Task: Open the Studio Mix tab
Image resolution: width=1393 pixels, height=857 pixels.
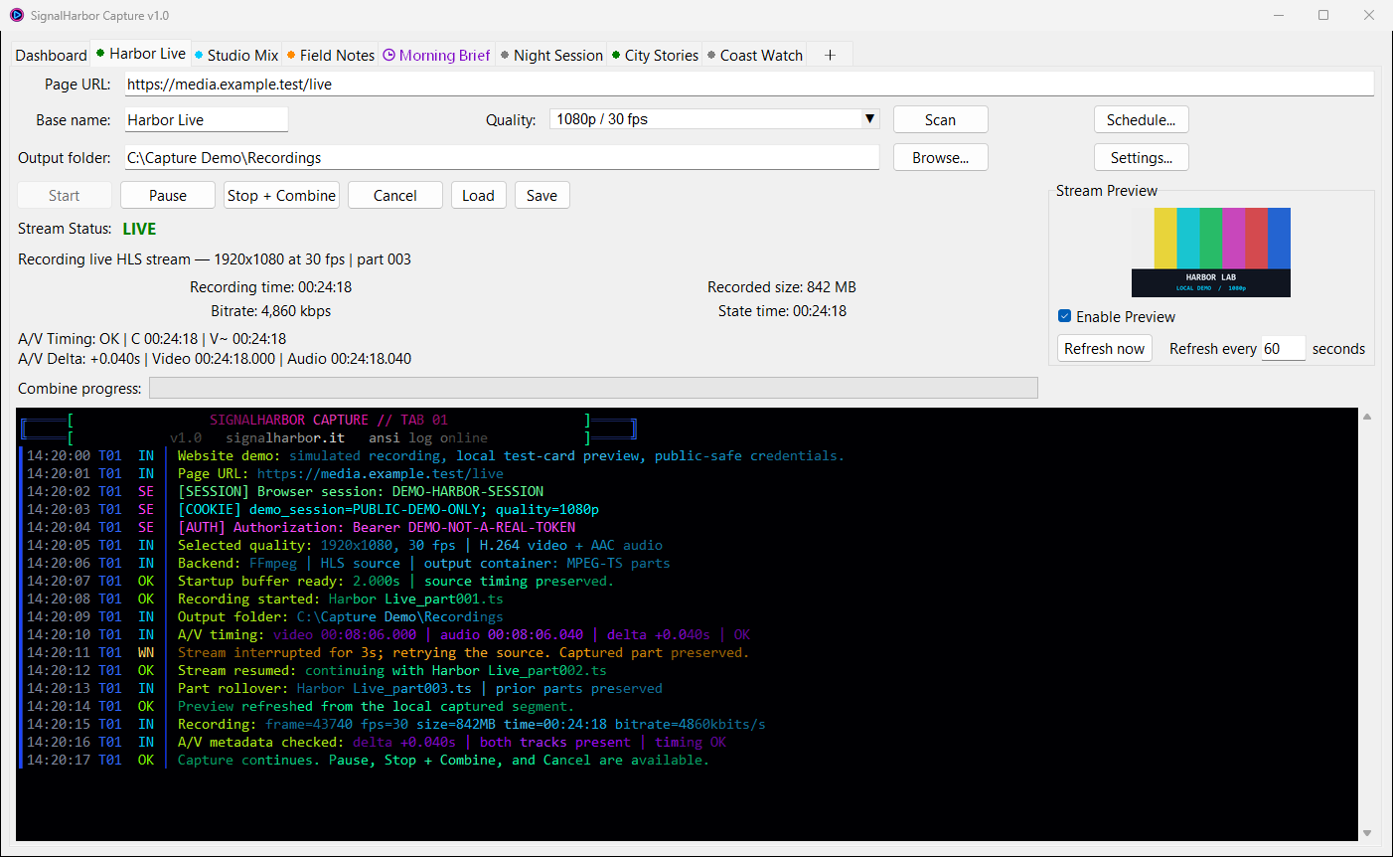Action: (236, 56)
